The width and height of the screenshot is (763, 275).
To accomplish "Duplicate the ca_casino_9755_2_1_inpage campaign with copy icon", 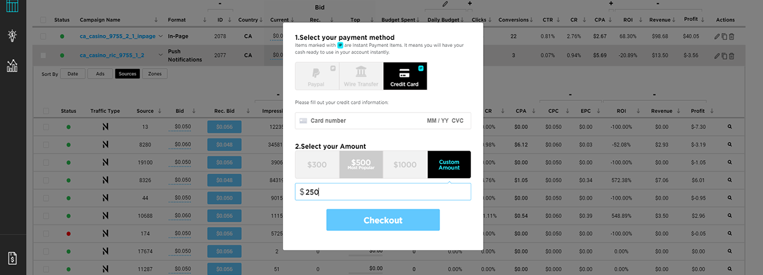I will (x=724, y=36).
